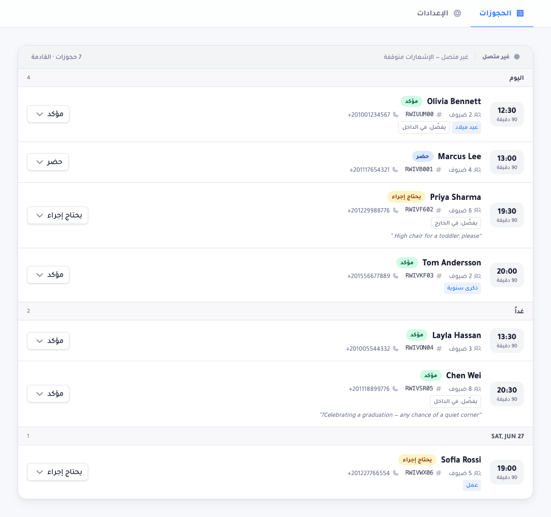Click hash icon beside RWIVON04
The image size is (551, 517).
439,349
